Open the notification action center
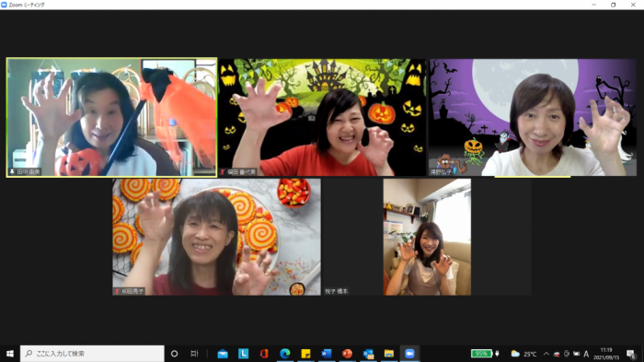This screenshot has width=644, height=362. click(631, 354)
